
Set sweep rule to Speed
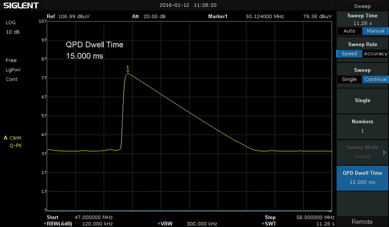pos(349,54)
